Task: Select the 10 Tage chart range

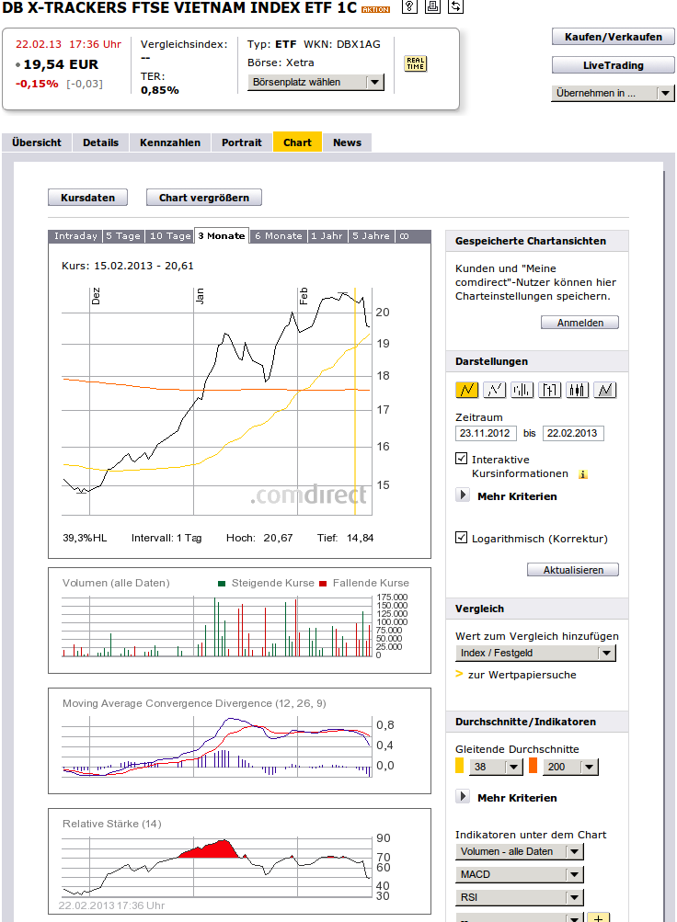Action: point(170,236)
